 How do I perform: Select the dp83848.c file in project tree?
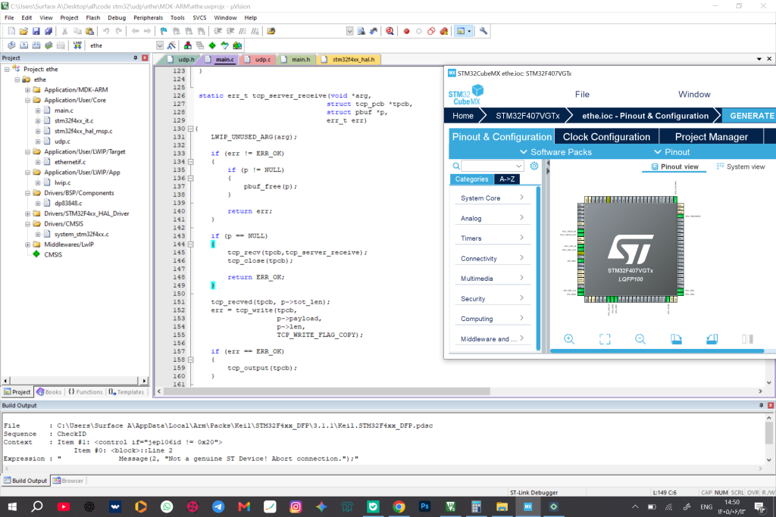pos(67,203)
